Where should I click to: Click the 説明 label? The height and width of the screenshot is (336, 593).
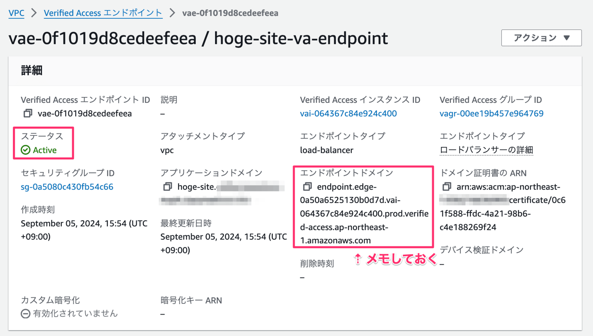coord(169,100)
